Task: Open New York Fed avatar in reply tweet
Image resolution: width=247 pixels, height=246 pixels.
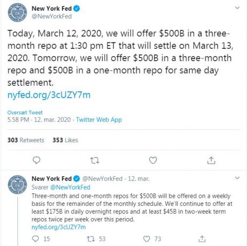Action: pos(17,185)
